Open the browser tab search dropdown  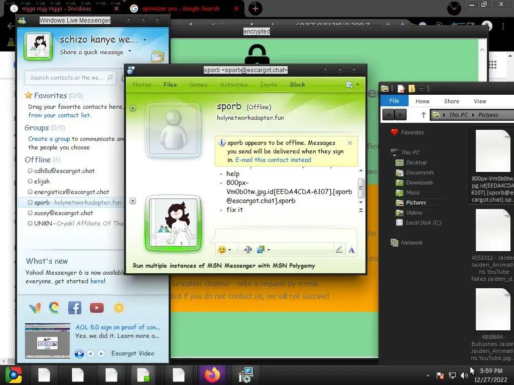point(454,8)
